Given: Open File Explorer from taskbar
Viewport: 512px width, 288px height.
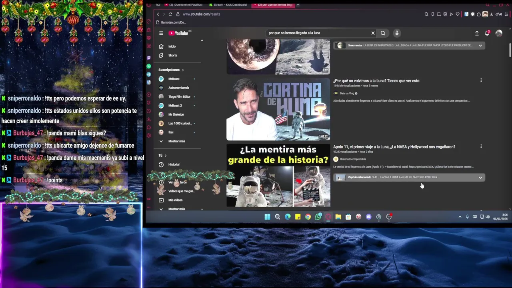Looking at the screenshot, I should coord(338,217).
